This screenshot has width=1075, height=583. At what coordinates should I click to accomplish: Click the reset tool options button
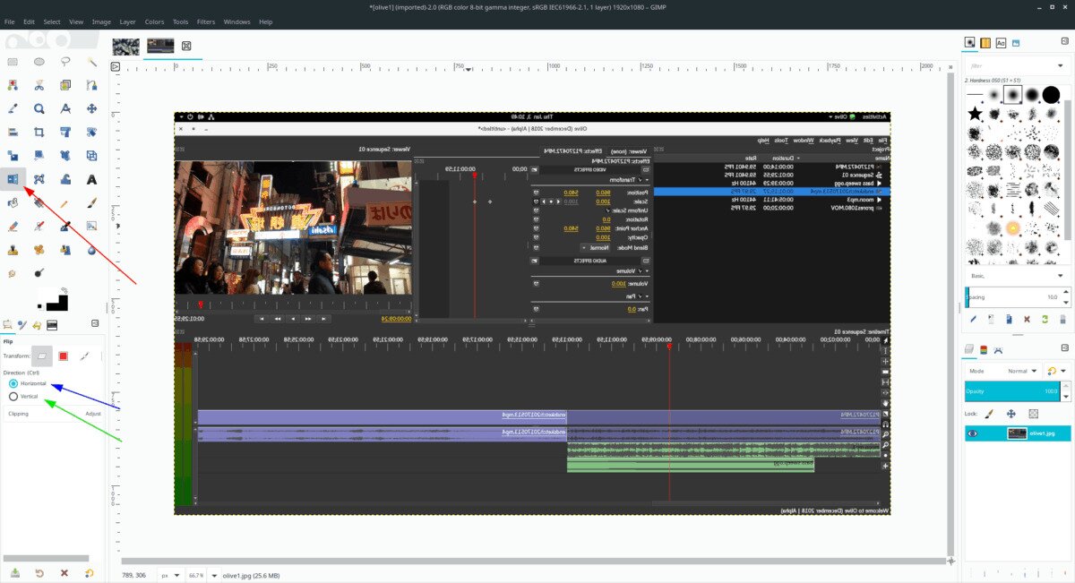89,573
